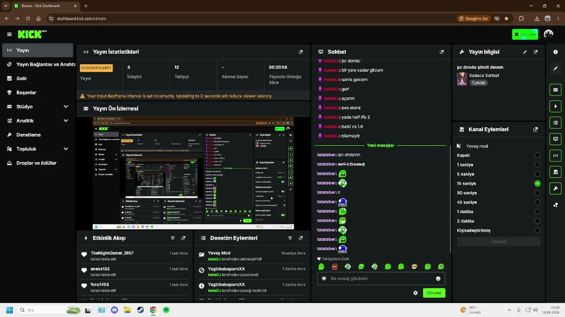The height and width of the screenshot is (317, 565).
Task: Toggle the lightning activity feed widget
Action: (555, 106)
